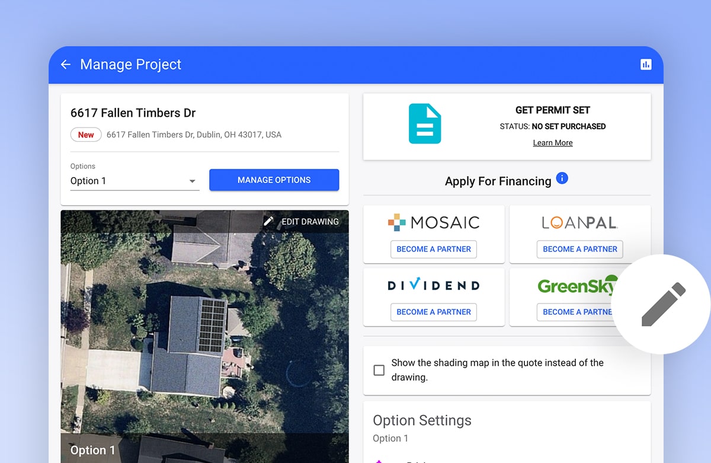Click the Loanpal logo

579,223
